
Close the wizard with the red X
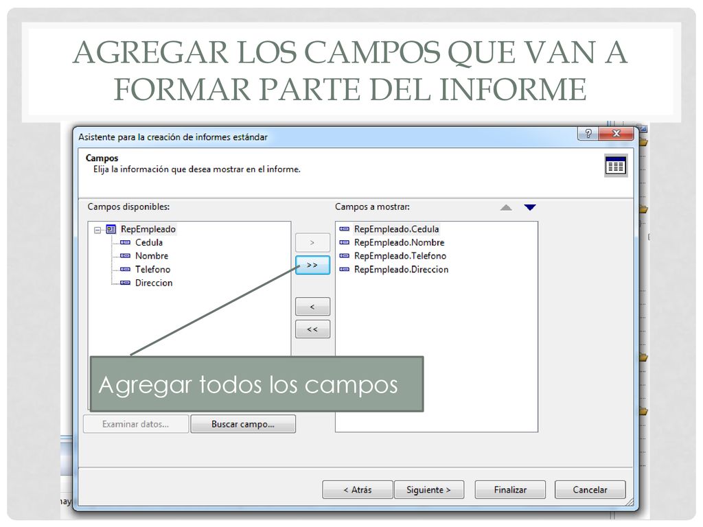[x=616, y=133]
